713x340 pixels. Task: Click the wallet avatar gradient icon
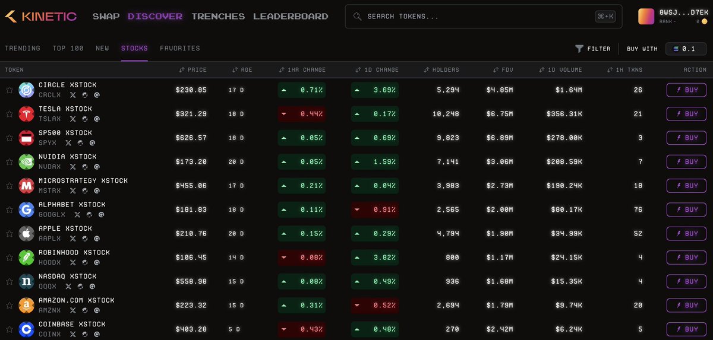646,17
